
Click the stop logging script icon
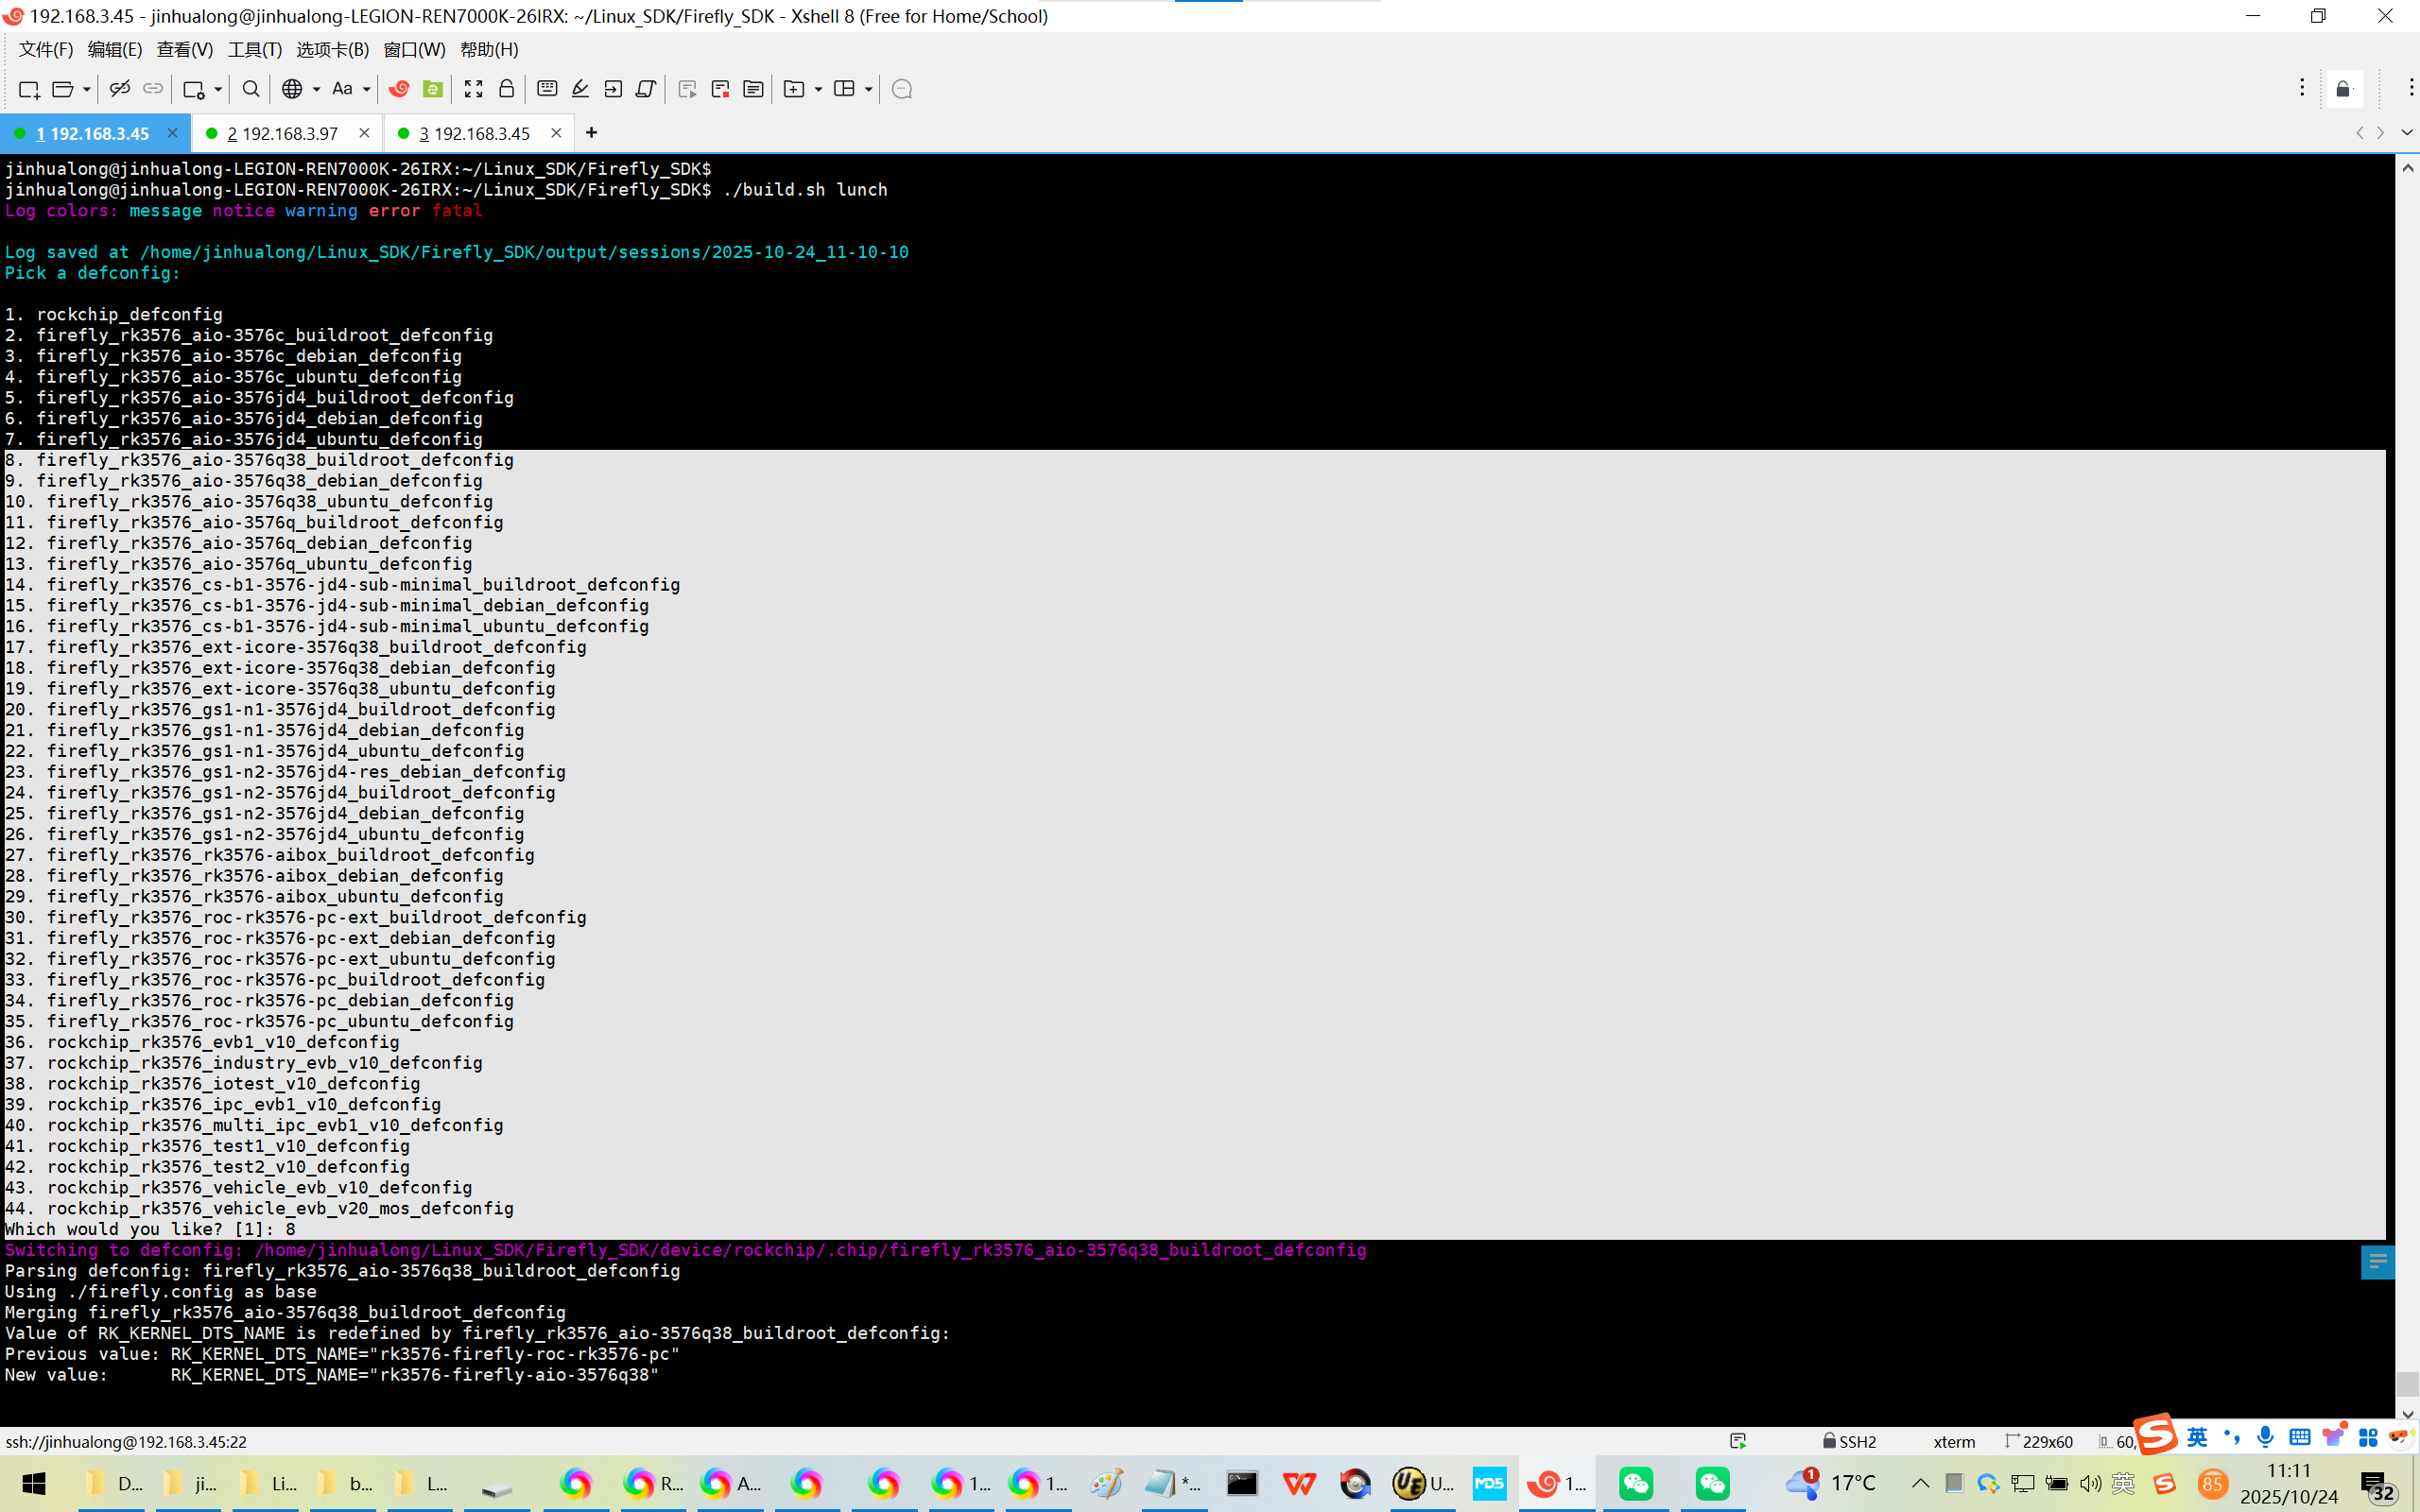click(720, 89)
